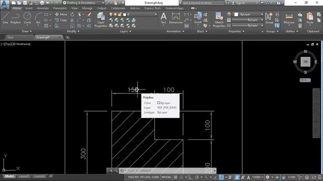
Task: Click the ViewCube TOP face
Action: pyautogui.click(x=305, y=62)
